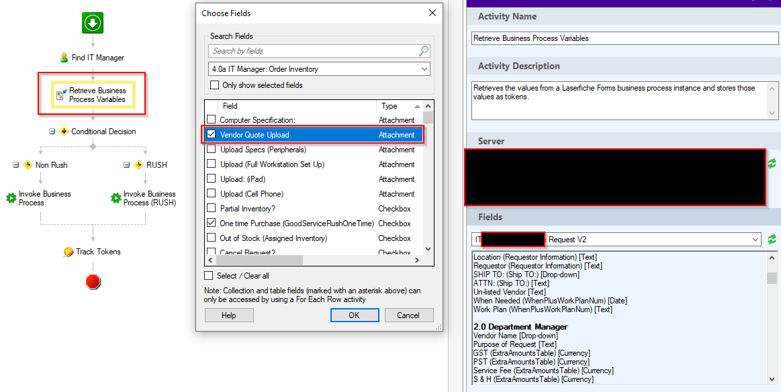Image resolution: width=781 pixels, height=392 pixels.
Task: Select 'SHIP TO: (Ship TO:) [Drop-down]' entry
Action: 526,275
